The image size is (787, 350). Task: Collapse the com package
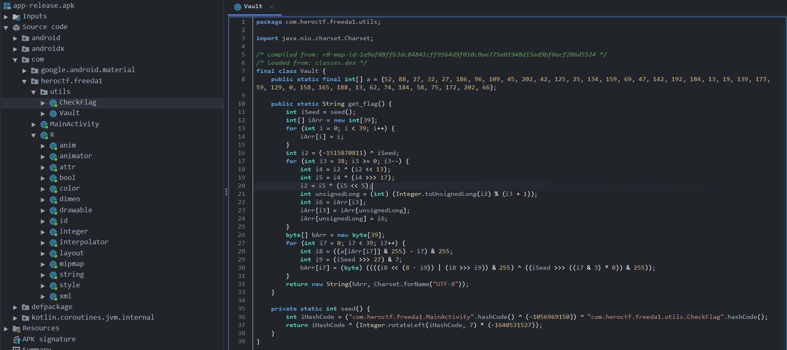pyautogui.click(x=15, y=60)
